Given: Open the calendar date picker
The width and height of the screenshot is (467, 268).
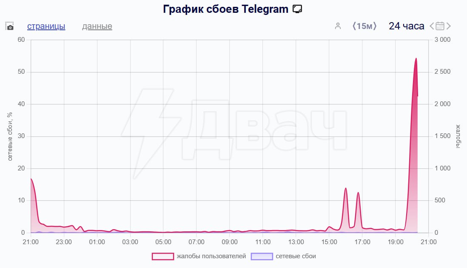Looking at the screenshot, I should (x=440, y=26).
